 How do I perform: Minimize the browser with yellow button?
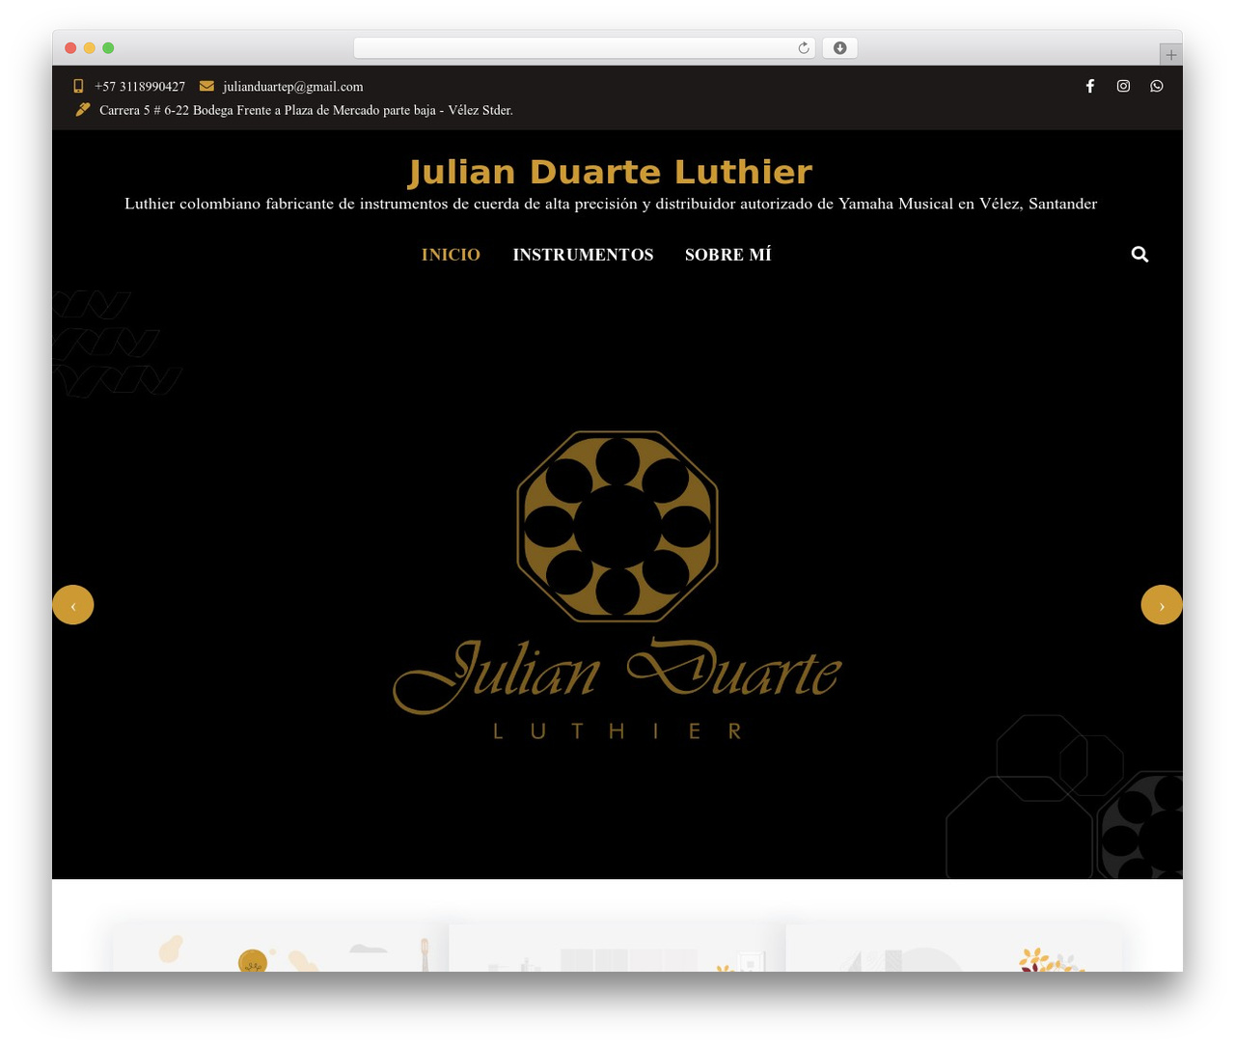pos(90,48)
